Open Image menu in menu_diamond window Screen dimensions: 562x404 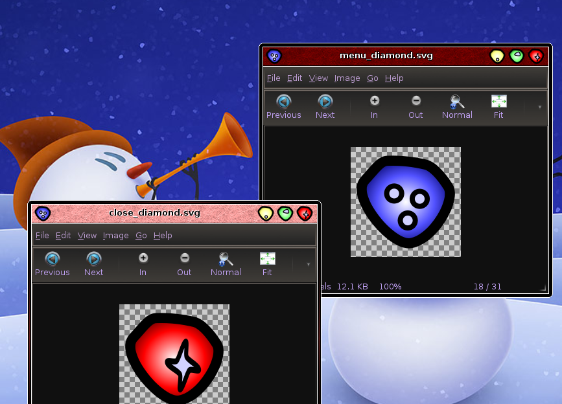tap(347, 78)
